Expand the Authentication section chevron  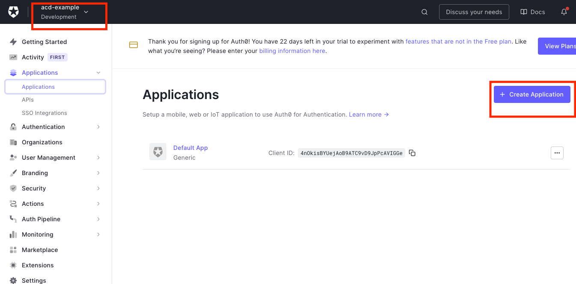[98, 127]
